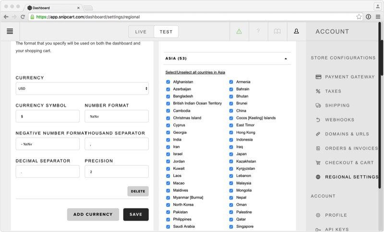Click the Regional Settings globe icon

tap(318, 177)
